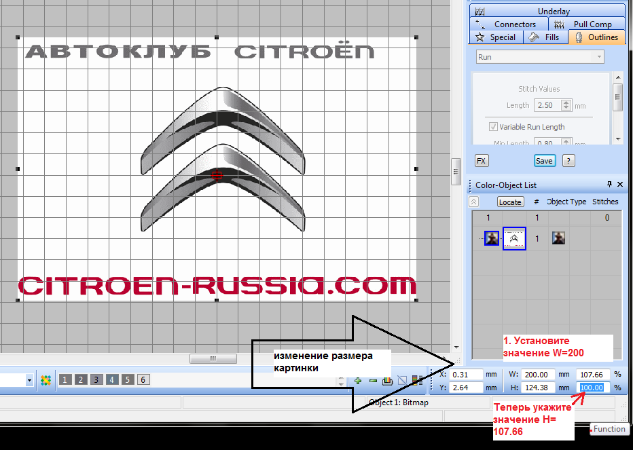Click the Object Type column header
Screen dimensions: 633x450
566,202
